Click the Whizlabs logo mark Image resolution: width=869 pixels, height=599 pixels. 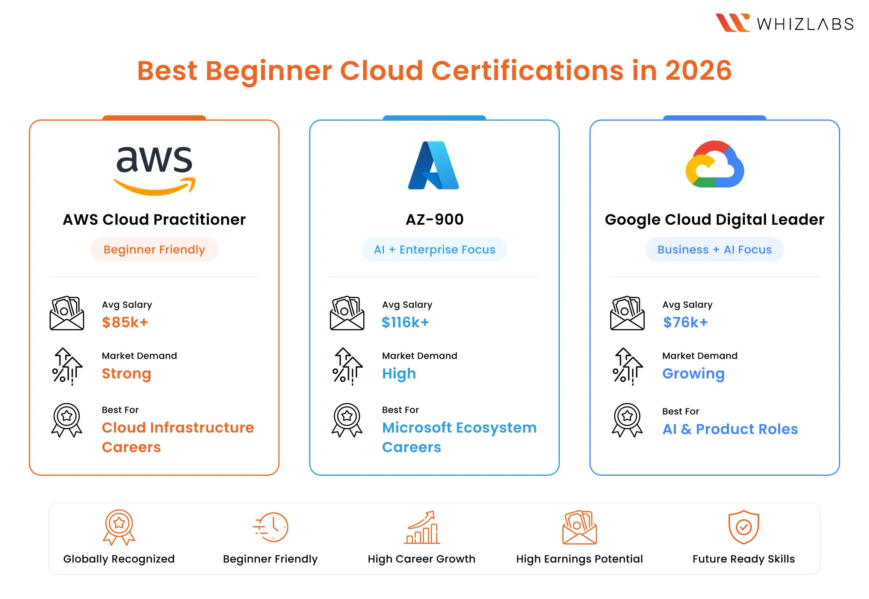point(732,23)
